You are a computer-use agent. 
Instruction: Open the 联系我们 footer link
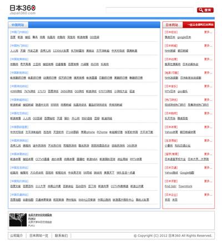(61, 235)
